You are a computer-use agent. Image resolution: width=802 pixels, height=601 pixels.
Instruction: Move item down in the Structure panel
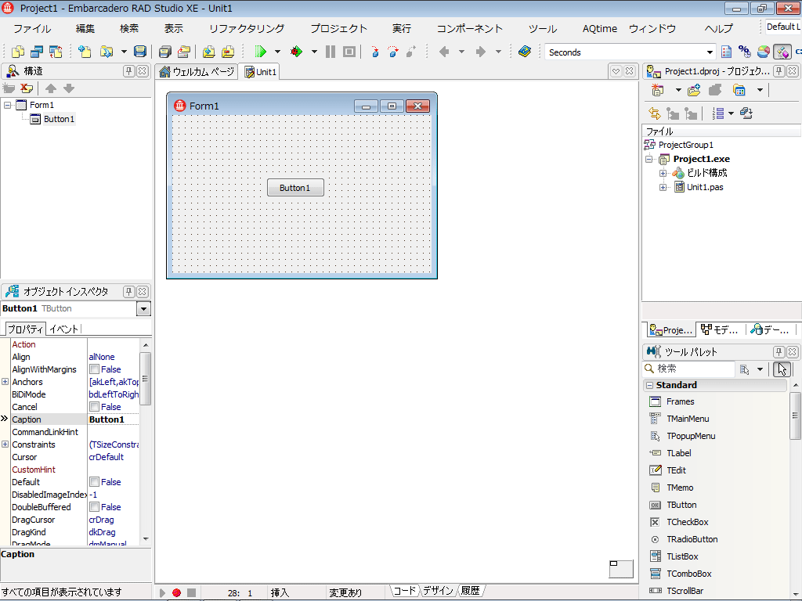click(69, 88)
